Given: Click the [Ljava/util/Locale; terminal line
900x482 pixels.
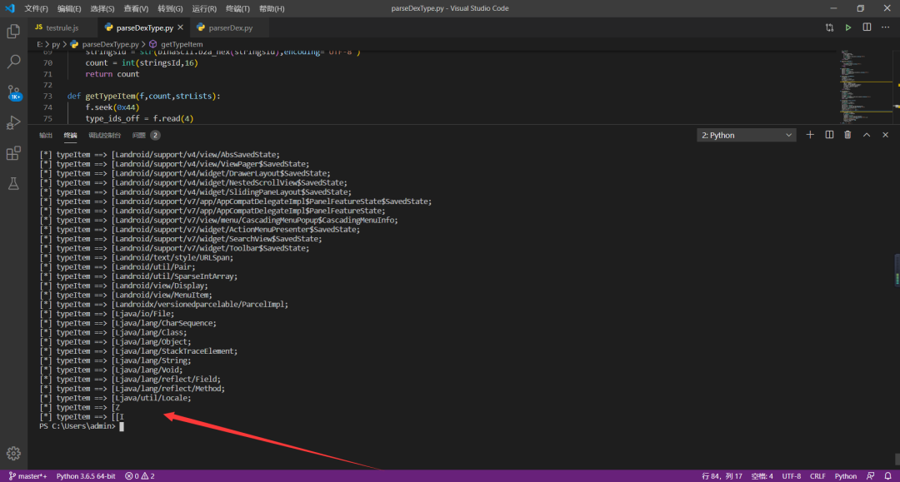Looking at the screenshot, I should 115,398.
